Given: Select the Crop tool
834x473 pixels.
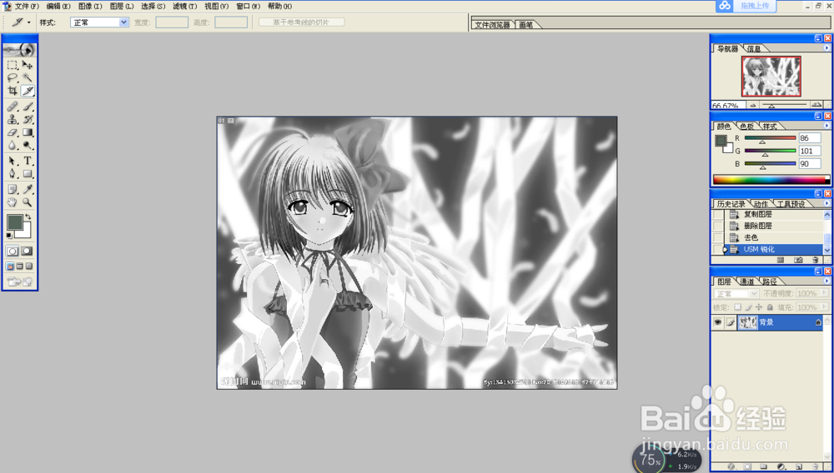Looking at the screenshot, I should [x=13, y=91].
